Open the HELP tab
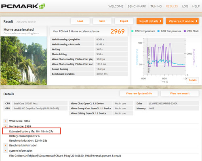Viewport: 202px width, 161px height. [x=196, y=6]
